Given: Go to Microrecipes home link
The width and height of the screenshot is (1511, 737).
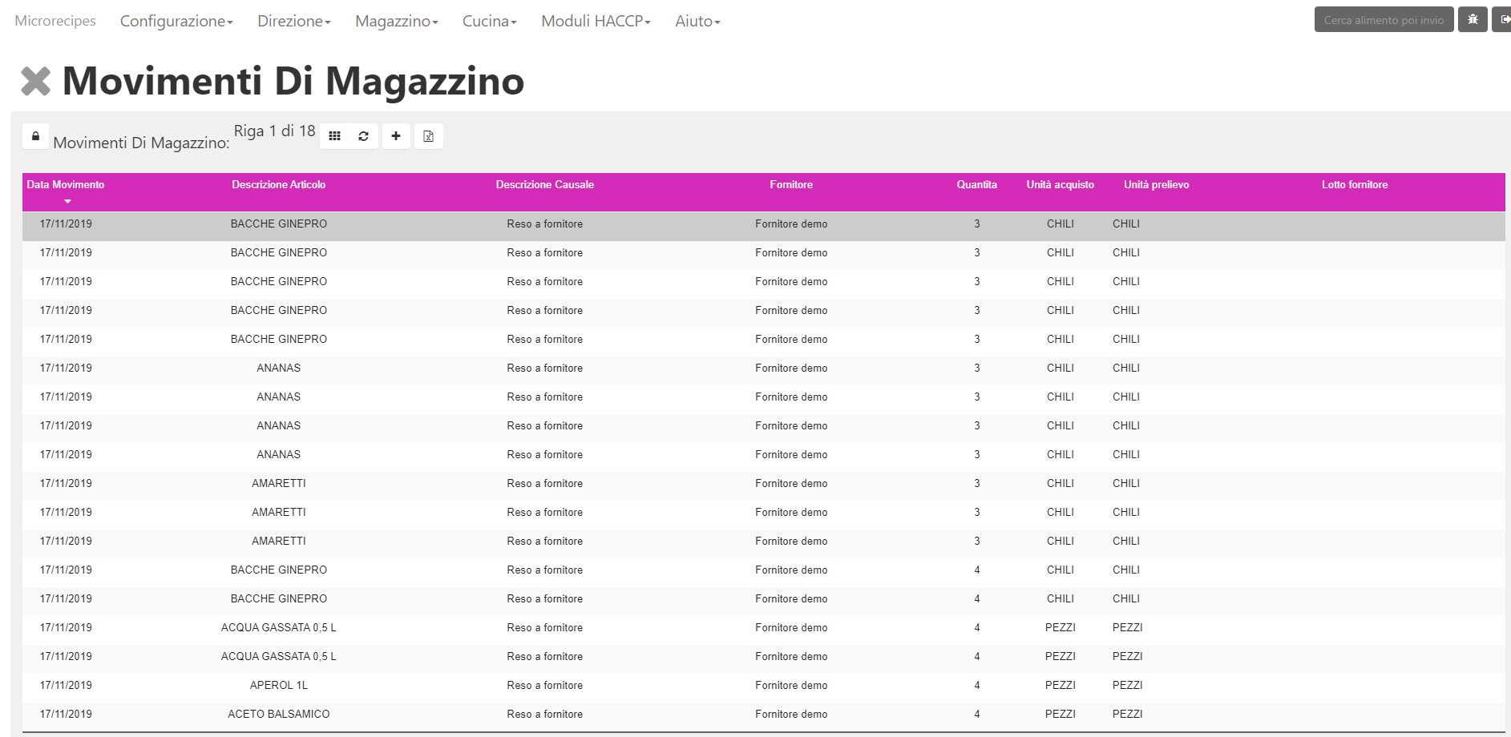Looking at the screenshot, I should pos(55,21).
